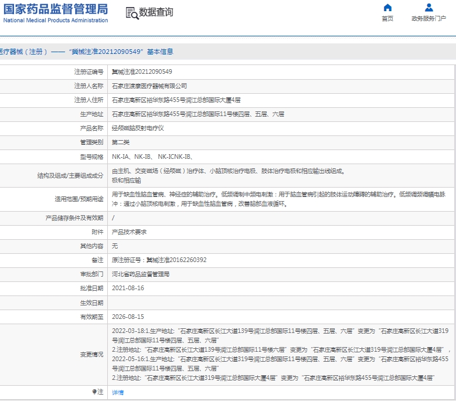Image resolution: width=456 pixels, height=401 pixels.
Task: Click the 政务服务门户 text link
Action: 428,19
